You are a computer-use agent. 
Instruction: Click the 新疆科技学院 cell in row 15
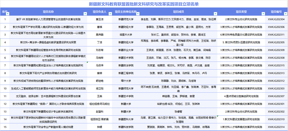[126, 127]
